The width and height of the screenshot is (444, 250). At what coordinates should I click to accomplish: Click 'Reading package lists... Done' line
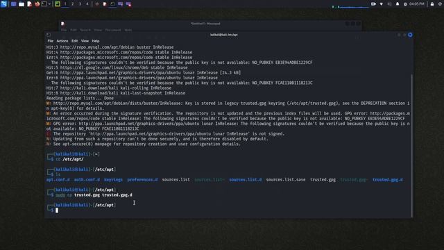click(x=80, y=98)
